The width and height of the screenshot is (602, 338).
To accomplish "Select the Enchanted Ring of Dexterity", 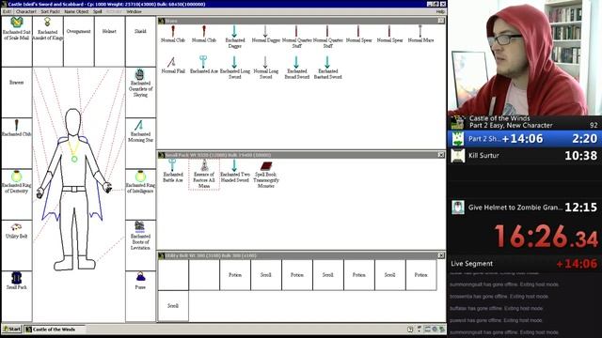I will tap(16, 176).
